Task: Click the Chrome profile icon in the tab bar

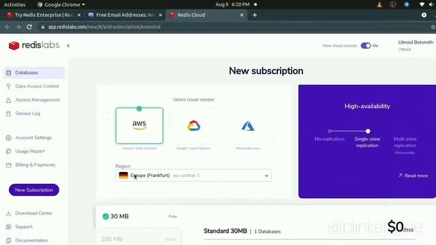Action: coord(424,15)
